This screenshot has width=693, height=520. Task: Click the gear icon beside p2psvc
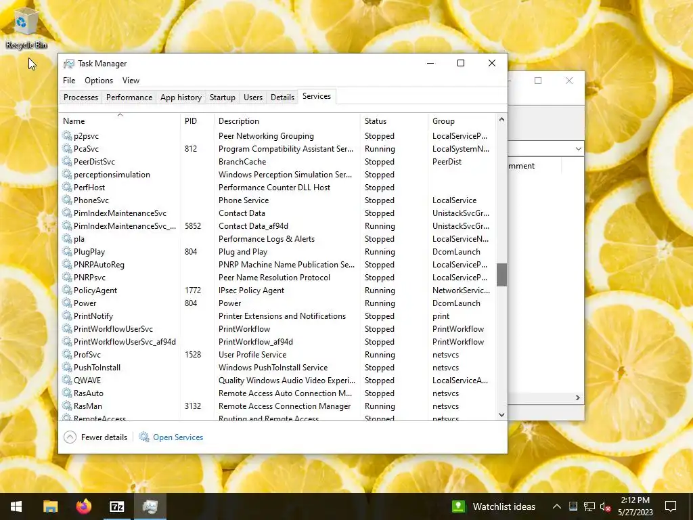[x=67, y=135]
